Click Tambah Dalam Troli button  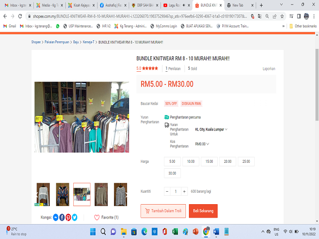[x=163, y=211]
